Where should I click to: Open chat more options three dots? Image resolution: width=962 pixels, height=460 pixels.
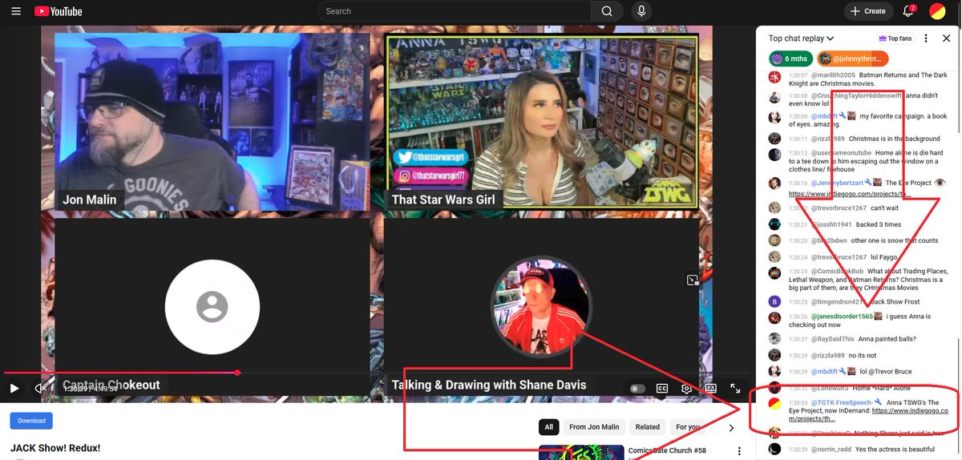[926, 38]
